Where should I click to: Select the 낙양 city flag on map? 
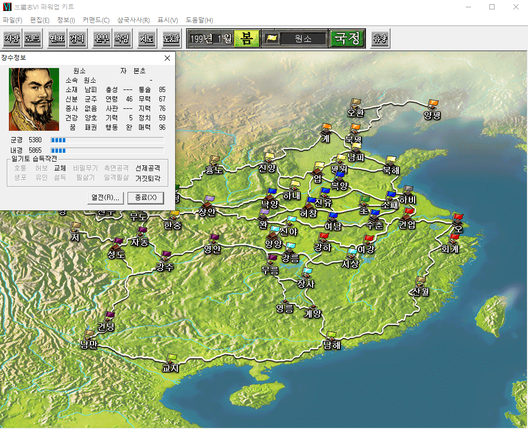pyautogui.click(x=271, y=193)
